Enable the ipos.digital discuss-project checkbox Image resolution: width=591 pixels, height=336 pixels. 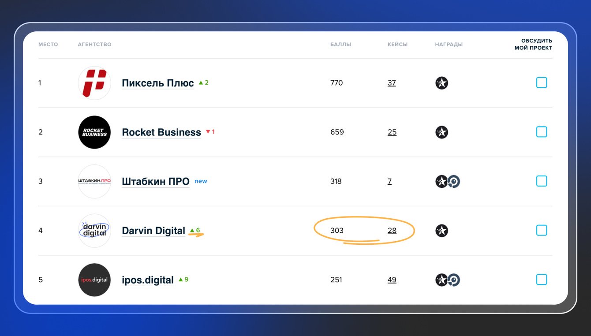(542, 280)
